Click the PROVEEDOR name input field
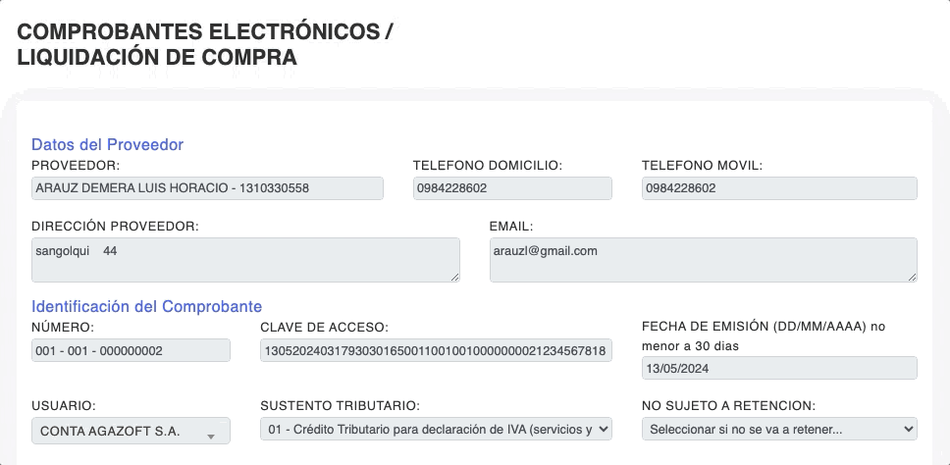Viewport: 950px width, 465px height. (207, 188)
